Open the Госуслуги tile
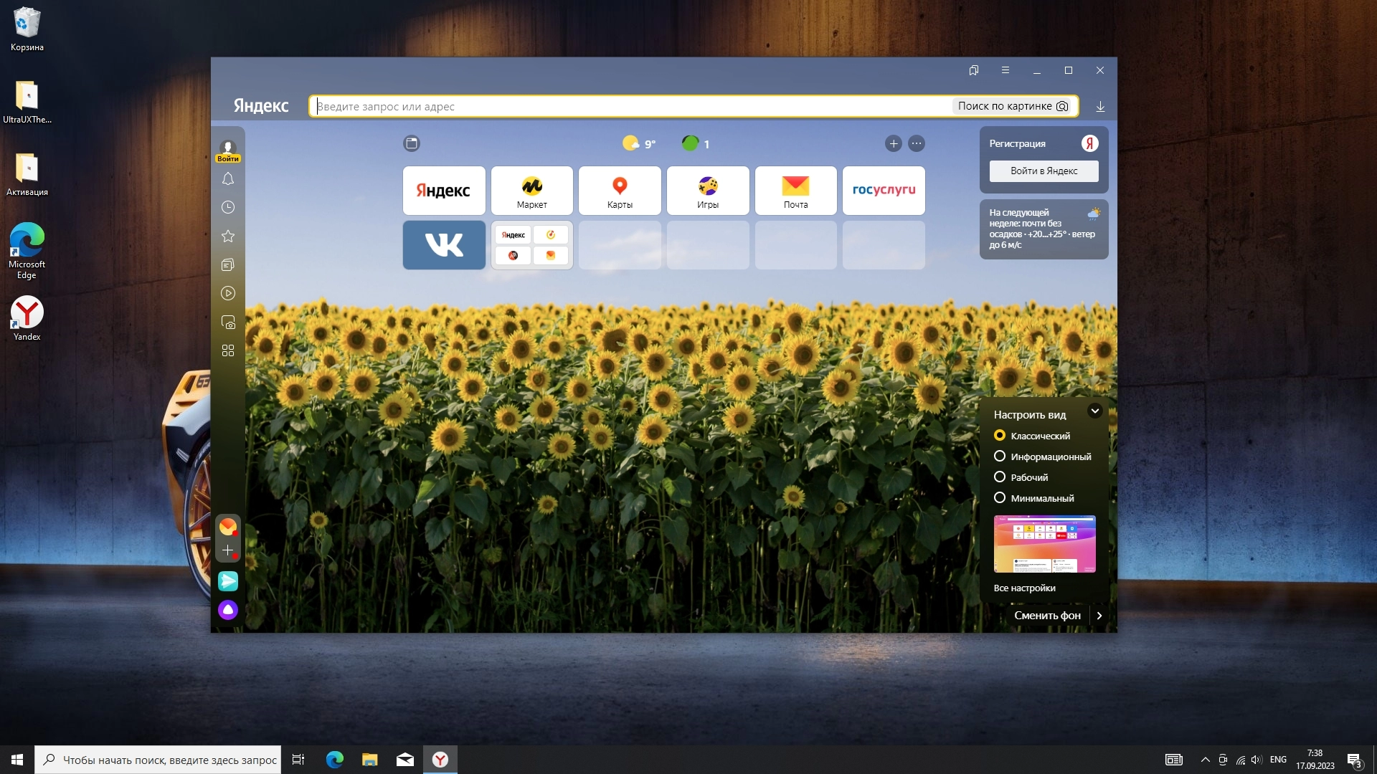 884,191
